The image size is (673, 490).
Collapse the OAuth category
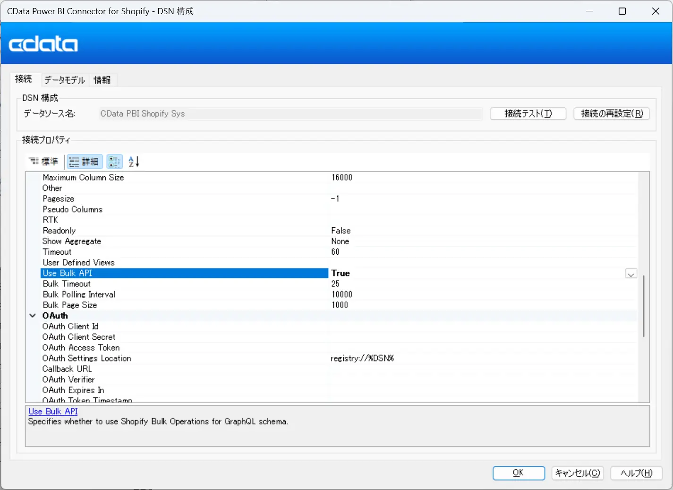pyautogui.click(x=33, y=316)
